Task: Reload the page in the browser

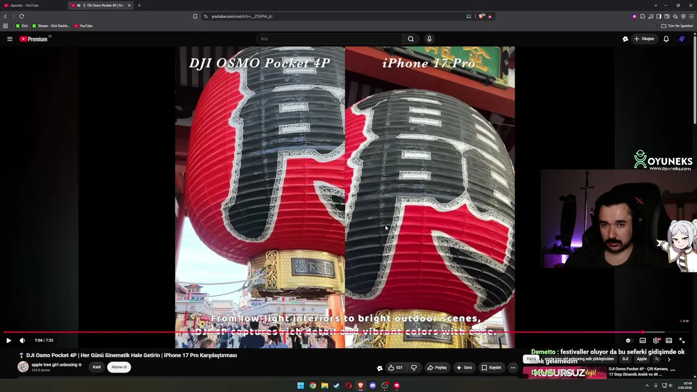Action: (22, 16)
